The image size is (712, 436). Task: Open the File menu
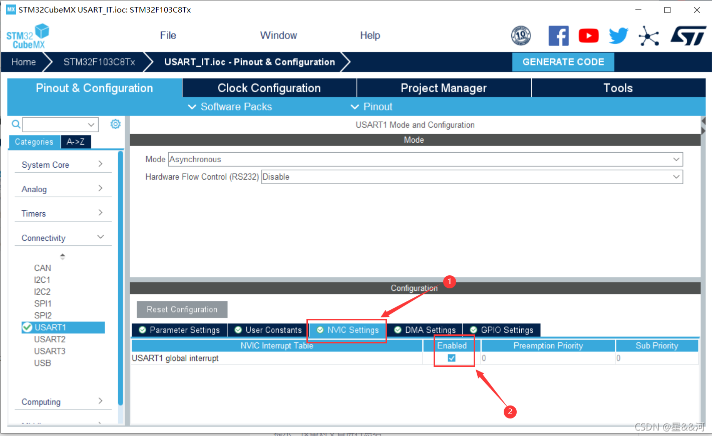tap(168, 36)
